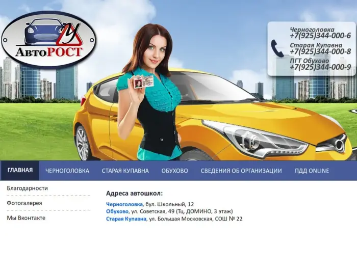Open the ОБУХОВО menu item
Viewport: 357px width, 272px height.
[174, 171]
